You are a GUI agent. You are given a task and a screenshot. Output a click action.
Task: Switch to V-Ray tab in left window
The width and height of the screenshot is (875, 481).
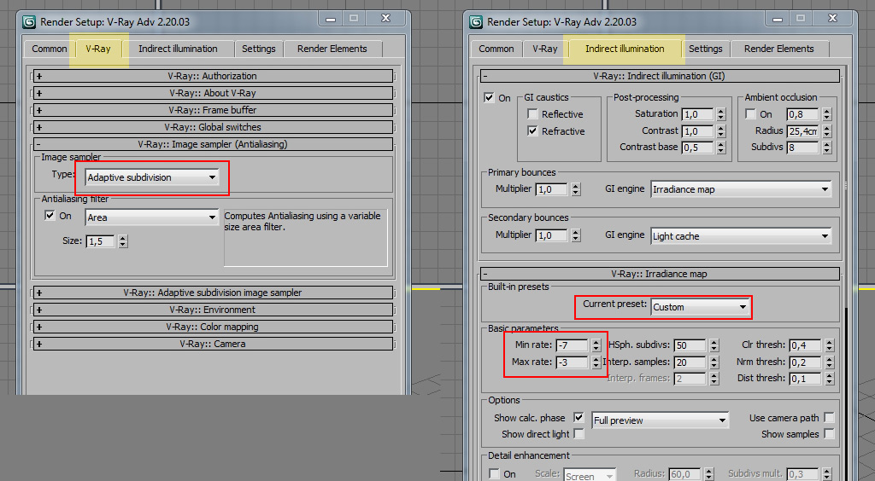tap(98, 49)
